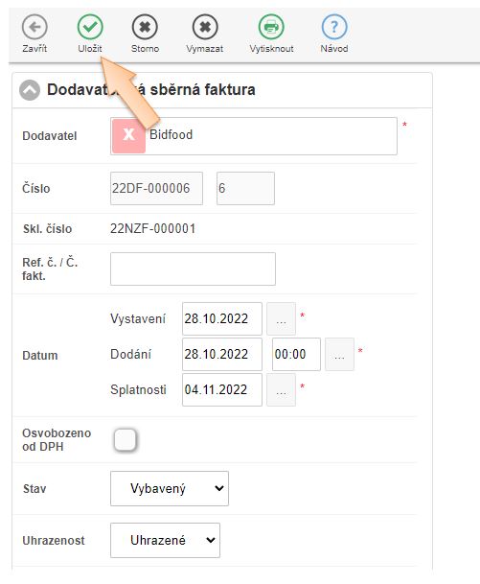Collapse the Dodavatelská sběrná faktura section
The width and height of the screenshot is (480, 584).
click(30, 90)
